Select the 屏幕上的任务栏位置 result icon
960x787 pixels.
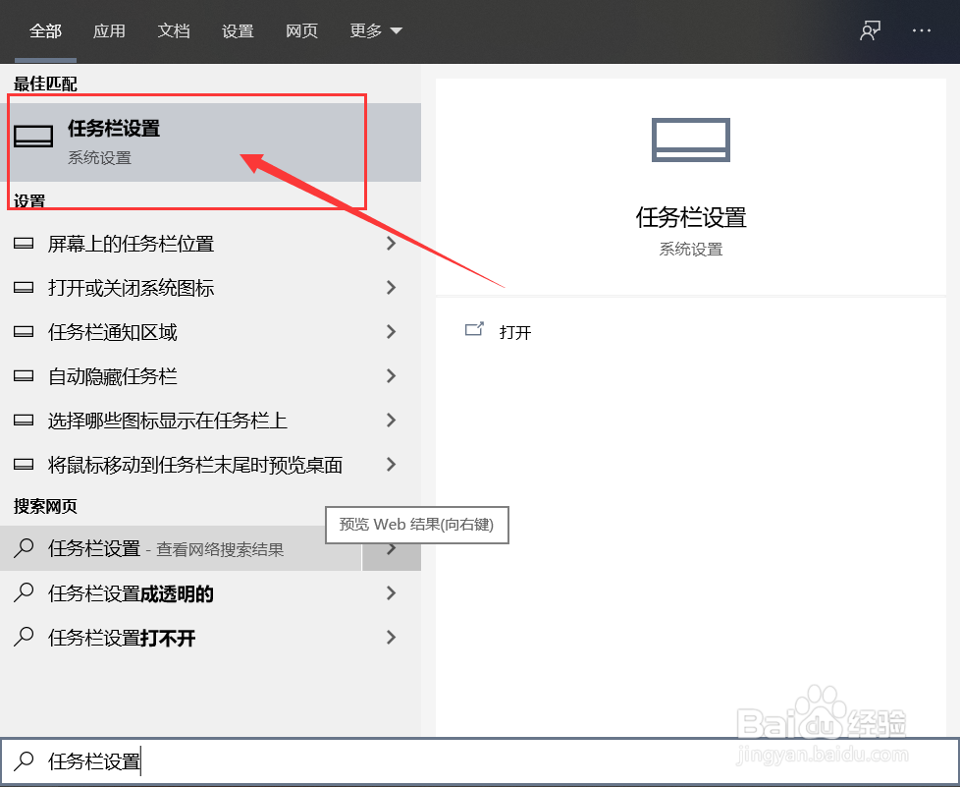coord(23,244)
